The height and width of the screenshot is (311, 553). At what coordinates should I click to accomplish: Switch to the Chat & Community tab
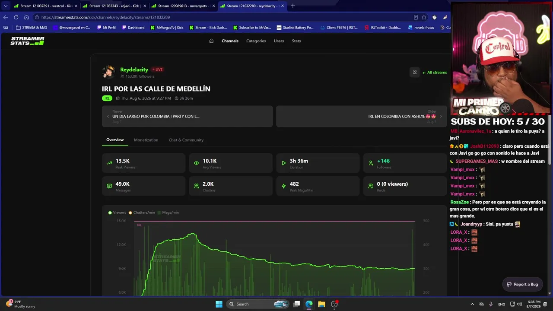[x=186, y=140]
